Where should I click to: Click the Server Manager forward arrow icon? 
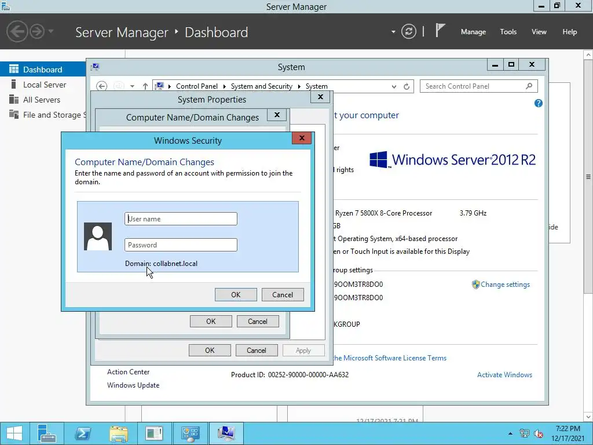click(x=37, y=31)
